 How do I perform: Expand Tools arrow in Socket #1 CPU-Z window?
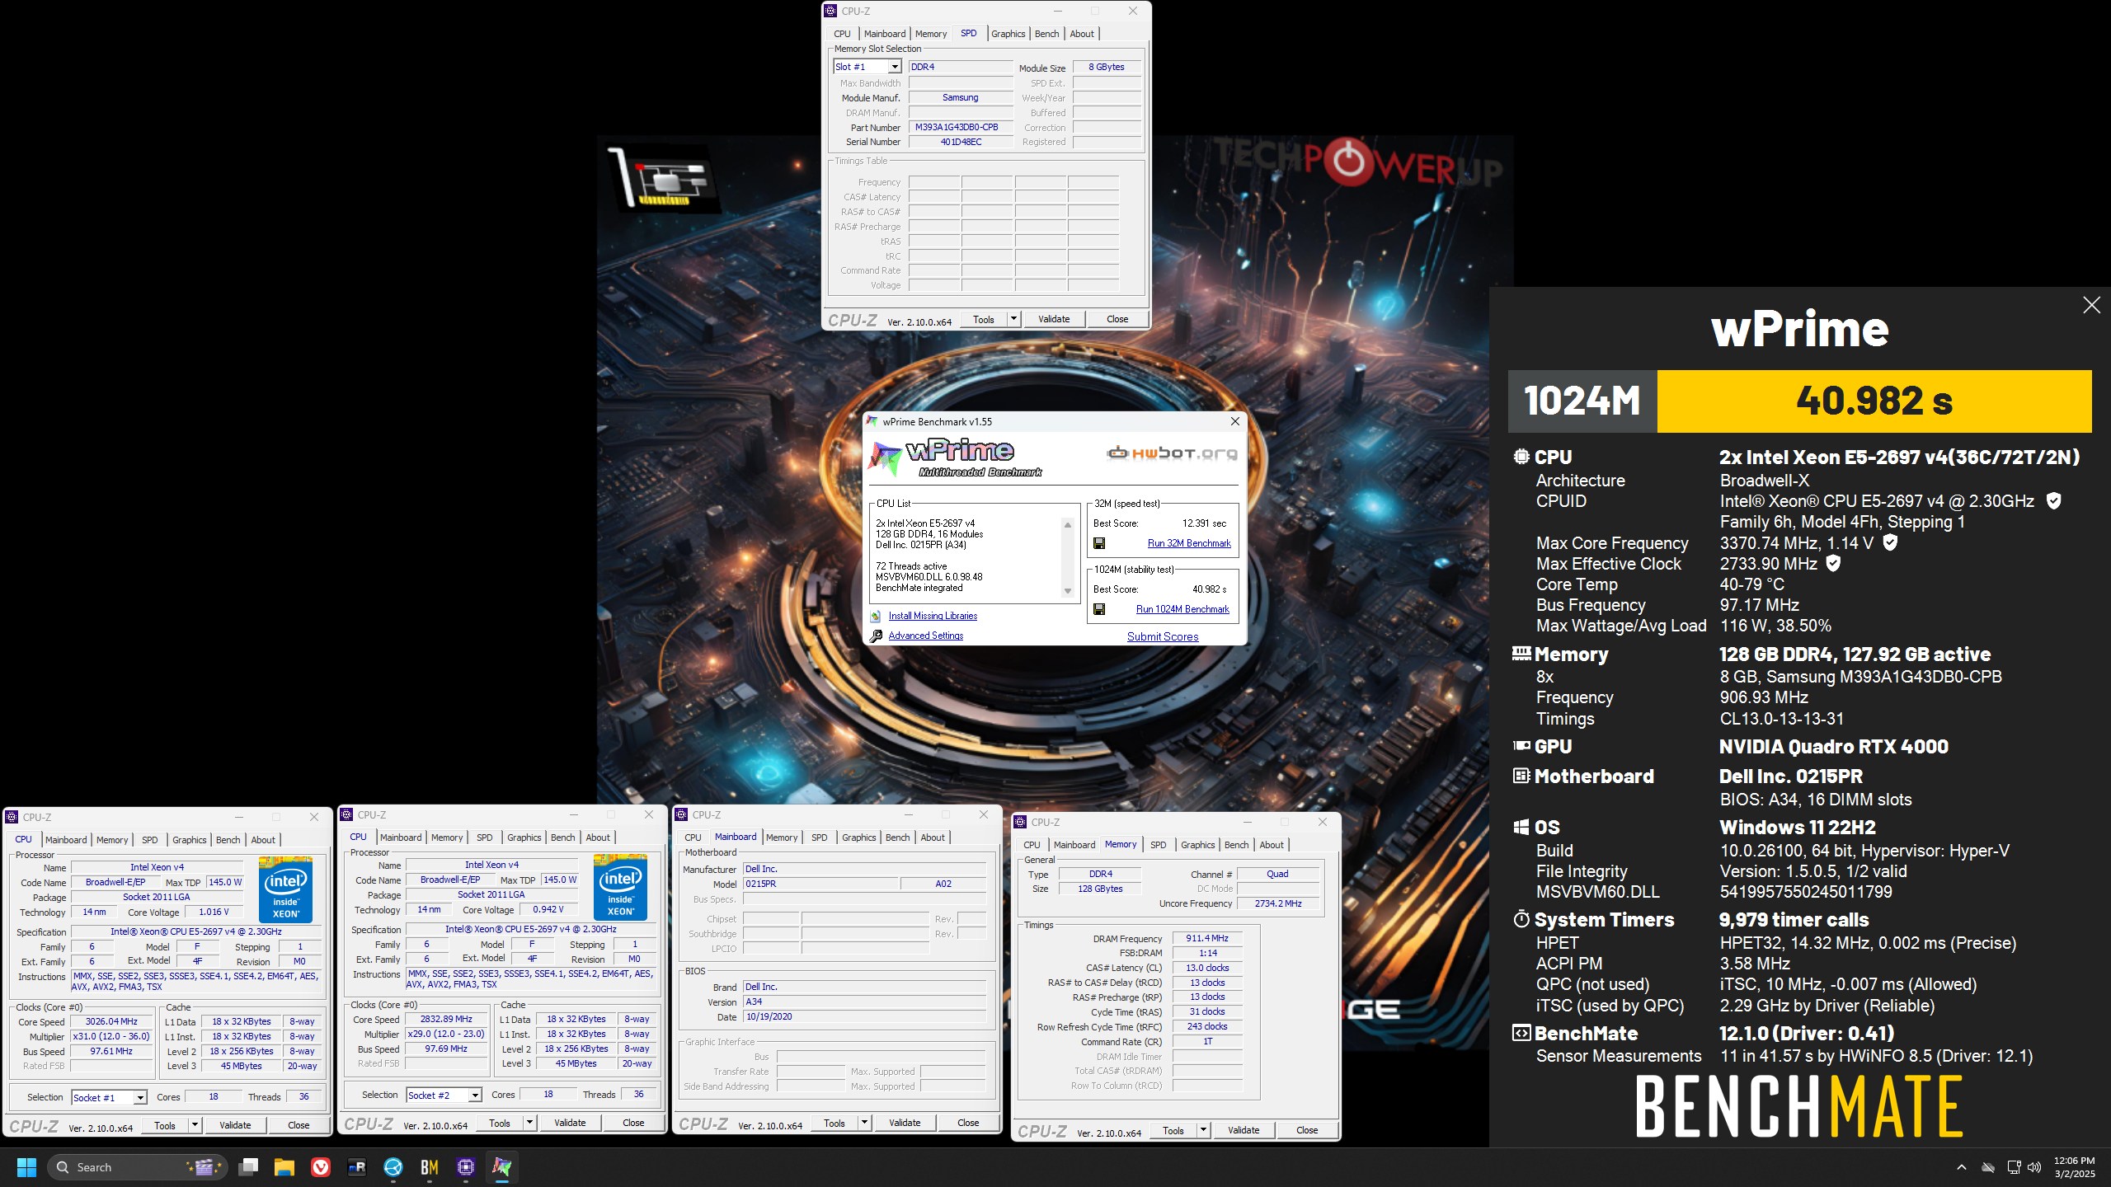195,1125
